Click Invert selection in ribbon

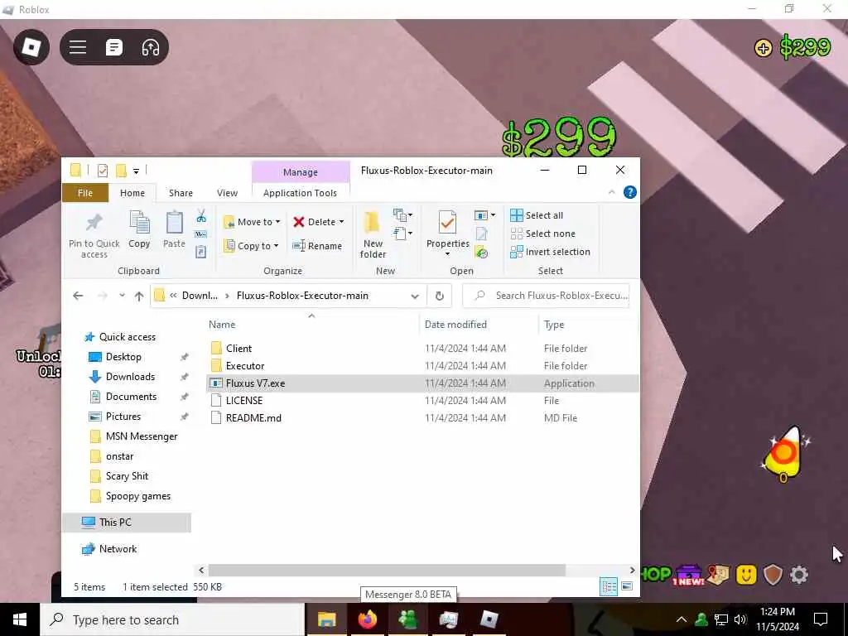click(550, 252)
